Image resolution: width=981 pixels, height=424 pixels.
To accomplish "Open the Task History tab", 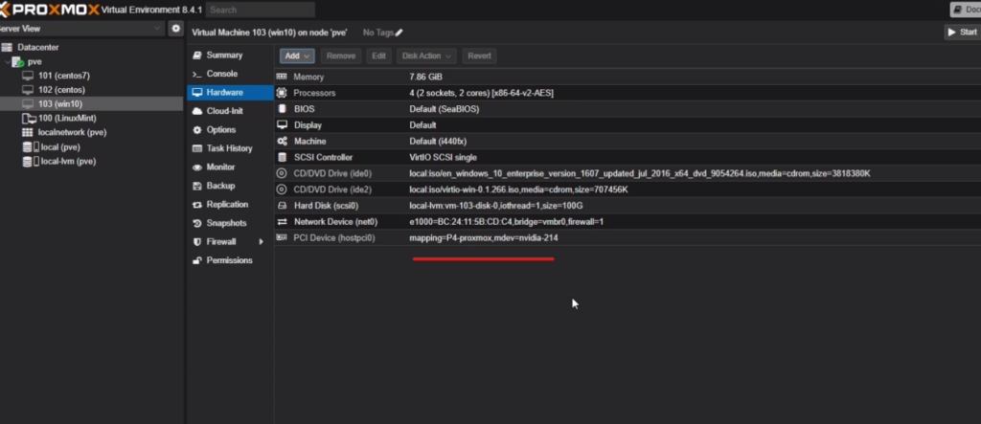I will pyautogui.click(x=230, y=148).
